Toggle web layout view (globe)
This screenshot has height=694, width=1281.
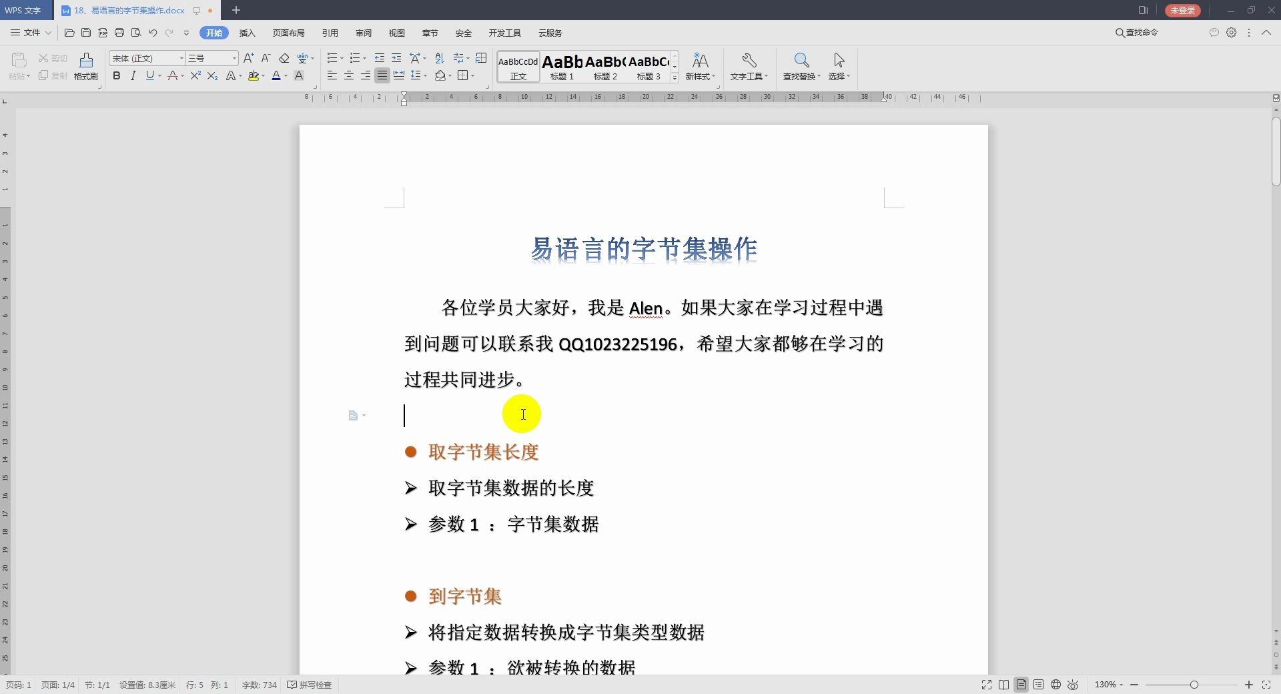1055,685
